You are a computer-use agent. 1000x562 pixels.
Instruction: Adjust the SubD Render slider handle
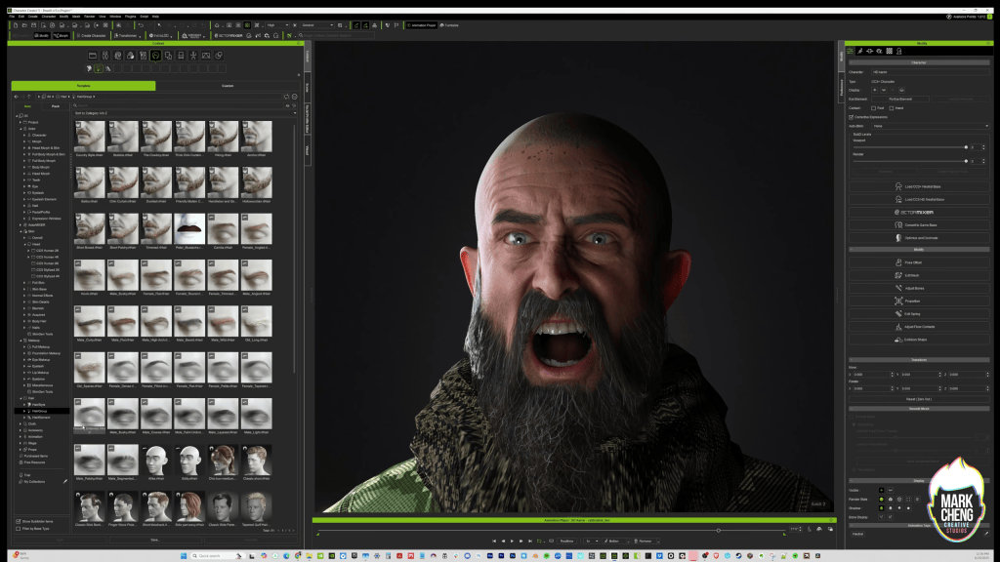(x=966, y=161)
